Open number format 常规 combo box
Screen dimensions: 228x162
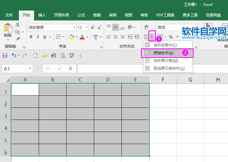(x=177, y=27)
